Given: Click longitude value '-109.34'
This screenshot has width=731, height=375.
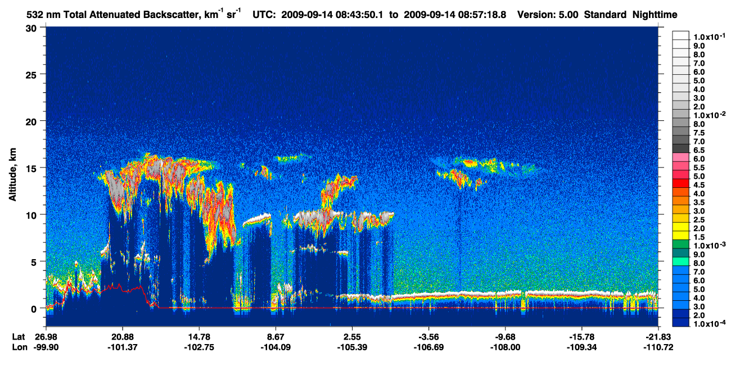Looking at the screenshot, I should (x=582, y=347).
